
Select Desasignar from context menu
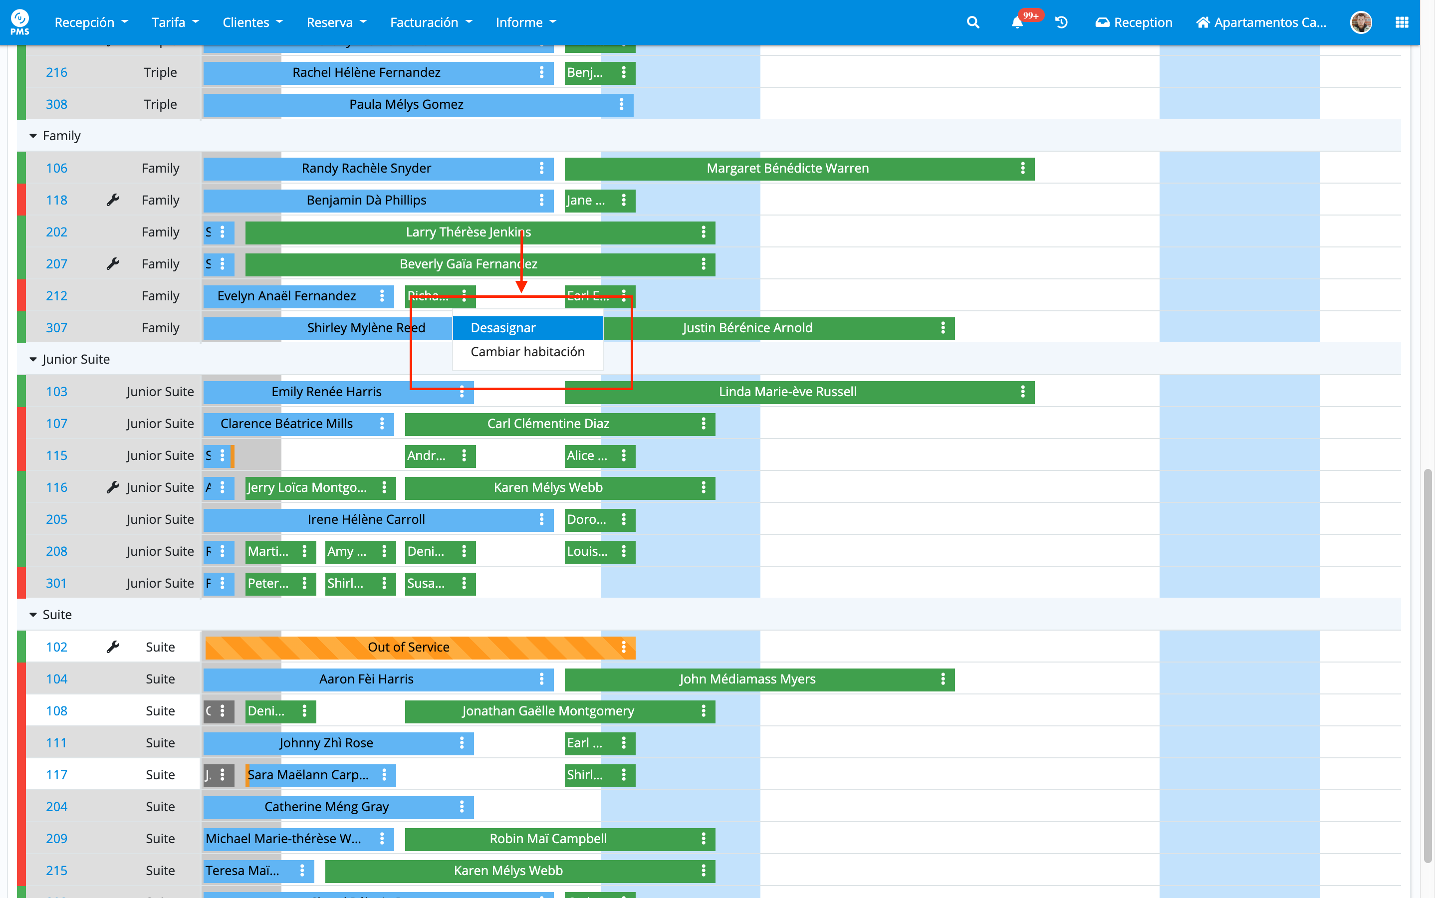click(x=503, y=328)
